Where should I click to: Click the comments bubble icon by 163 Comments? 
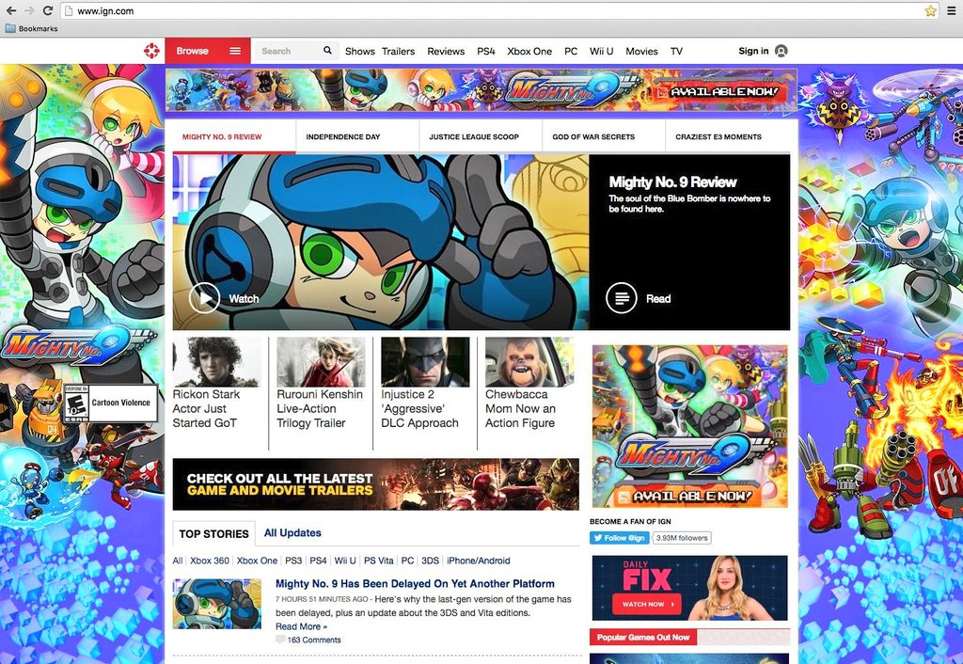280,640
